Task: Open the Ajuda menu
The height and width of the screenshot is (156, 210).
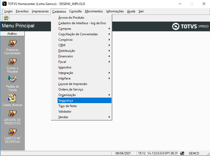Action: coord(131,11)
